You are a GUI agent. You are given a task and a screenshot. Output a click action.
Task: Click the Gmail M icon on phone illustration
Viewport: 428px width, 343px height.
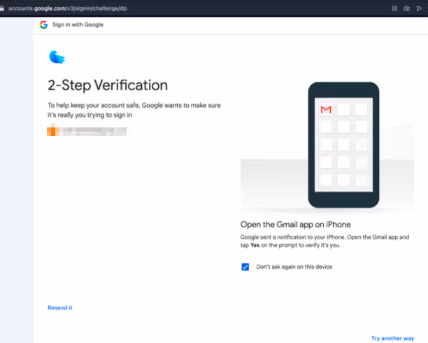pyautogui.click(x=326, y=110)
